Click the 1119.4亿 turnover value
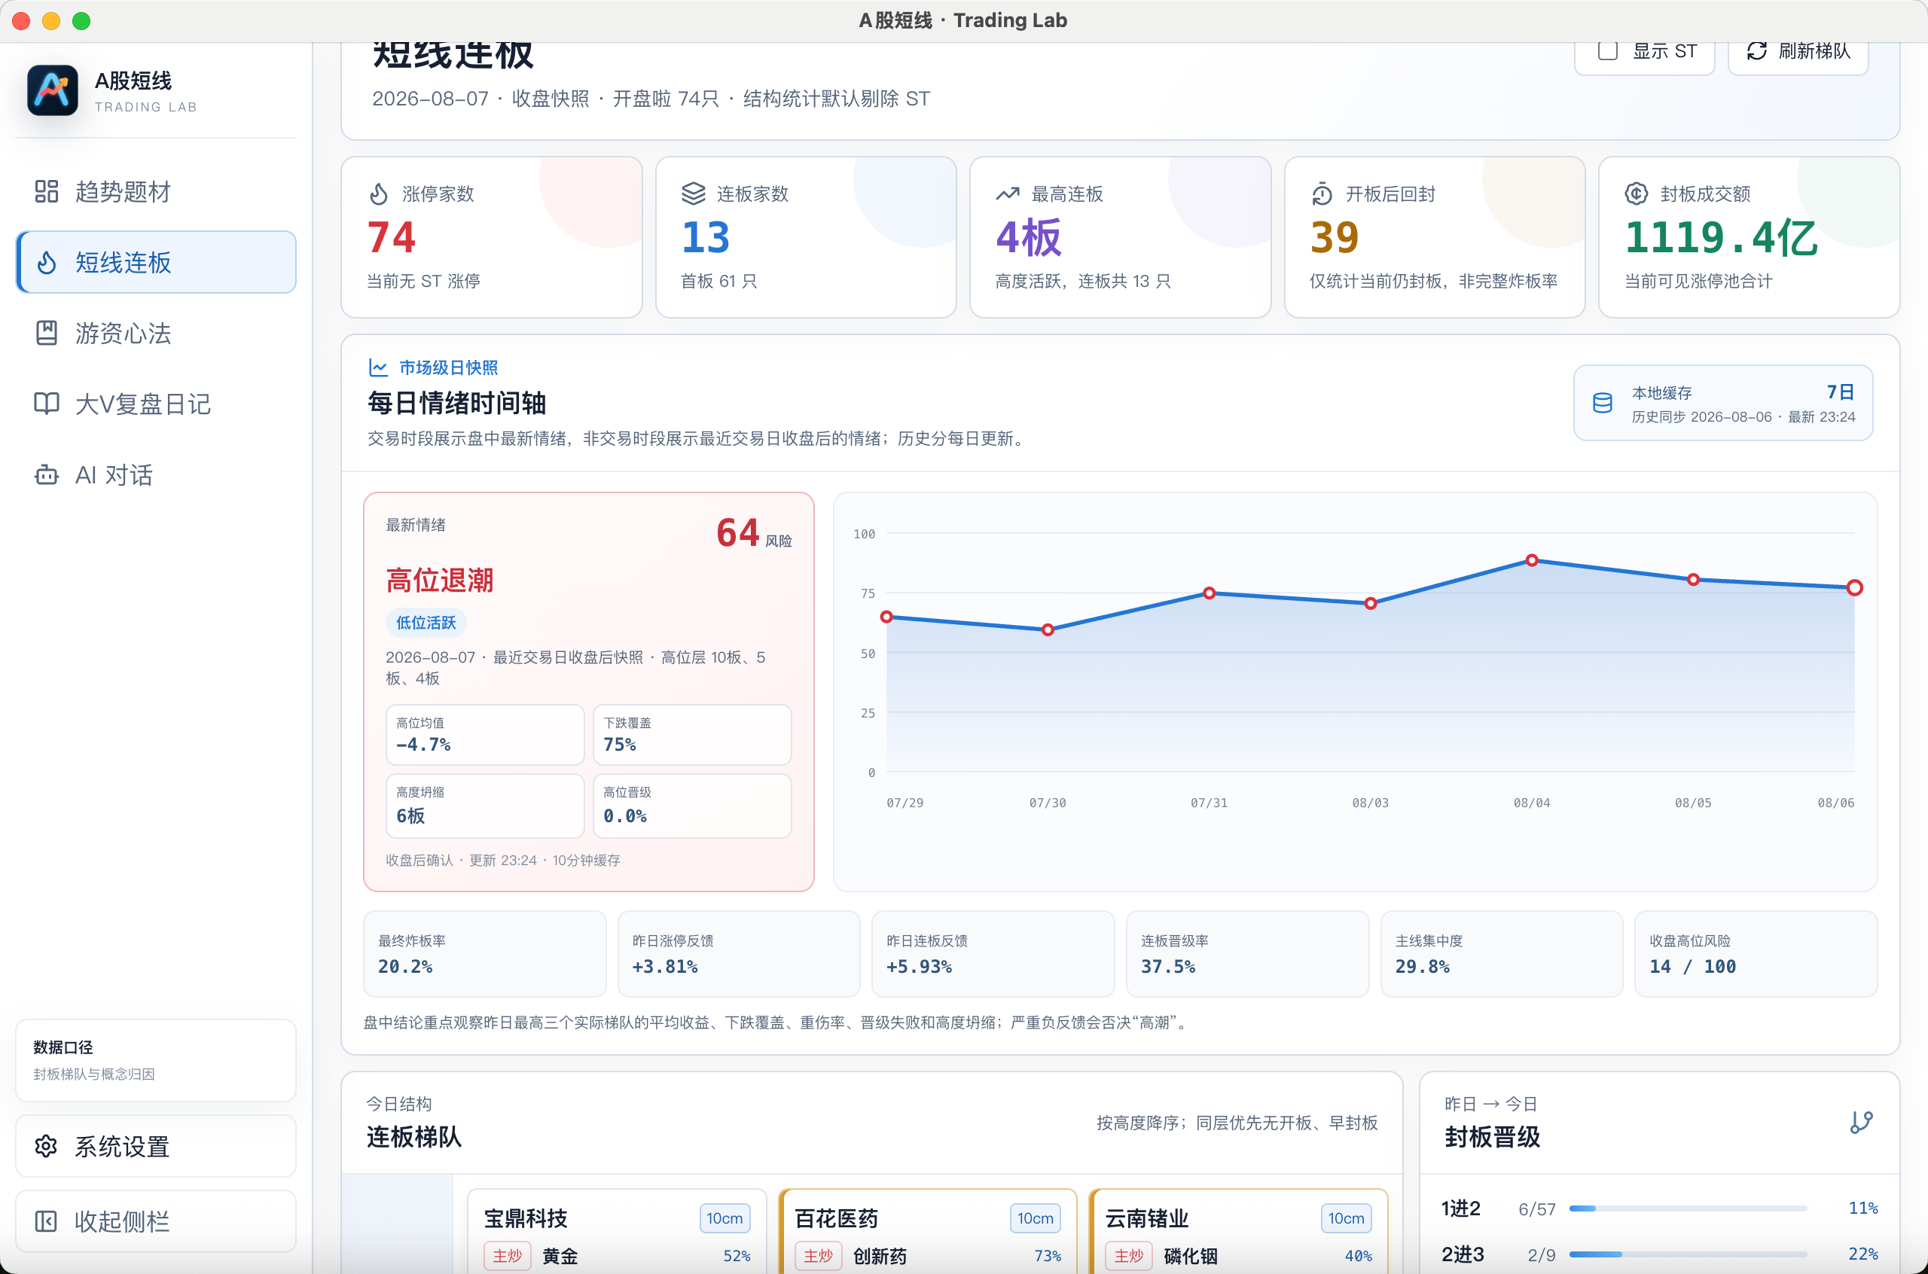This screenshot has width=1928, height=1274. [1721, 238]
